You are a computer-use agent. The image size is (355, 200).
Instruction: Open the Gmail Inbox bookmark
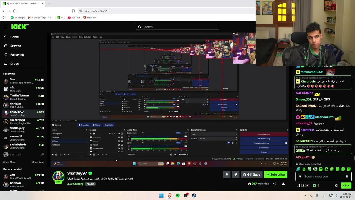pyautogui.click(x=40, y=17)
